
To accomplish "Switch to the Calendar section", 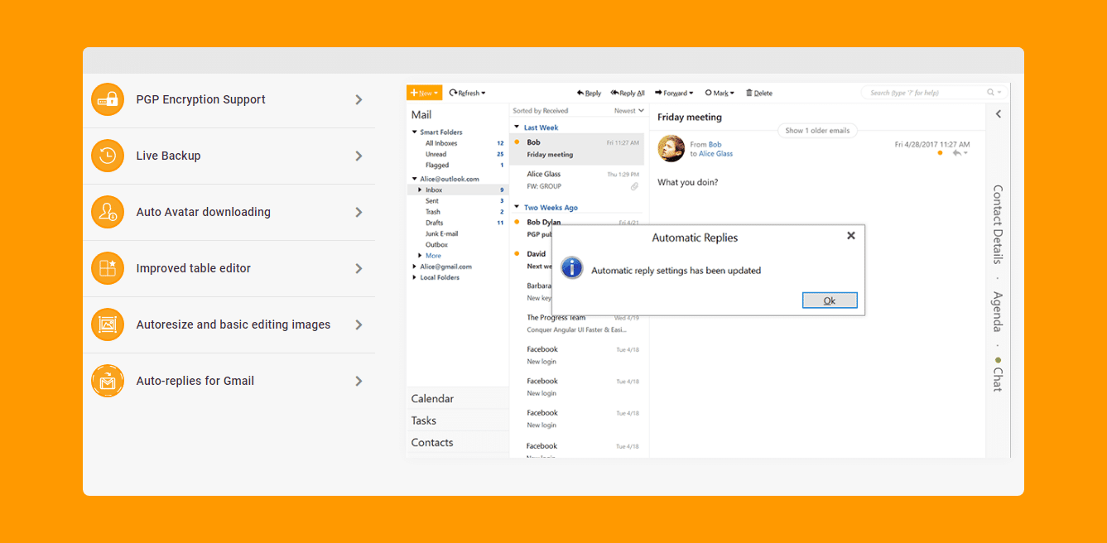I will point(432,399).
